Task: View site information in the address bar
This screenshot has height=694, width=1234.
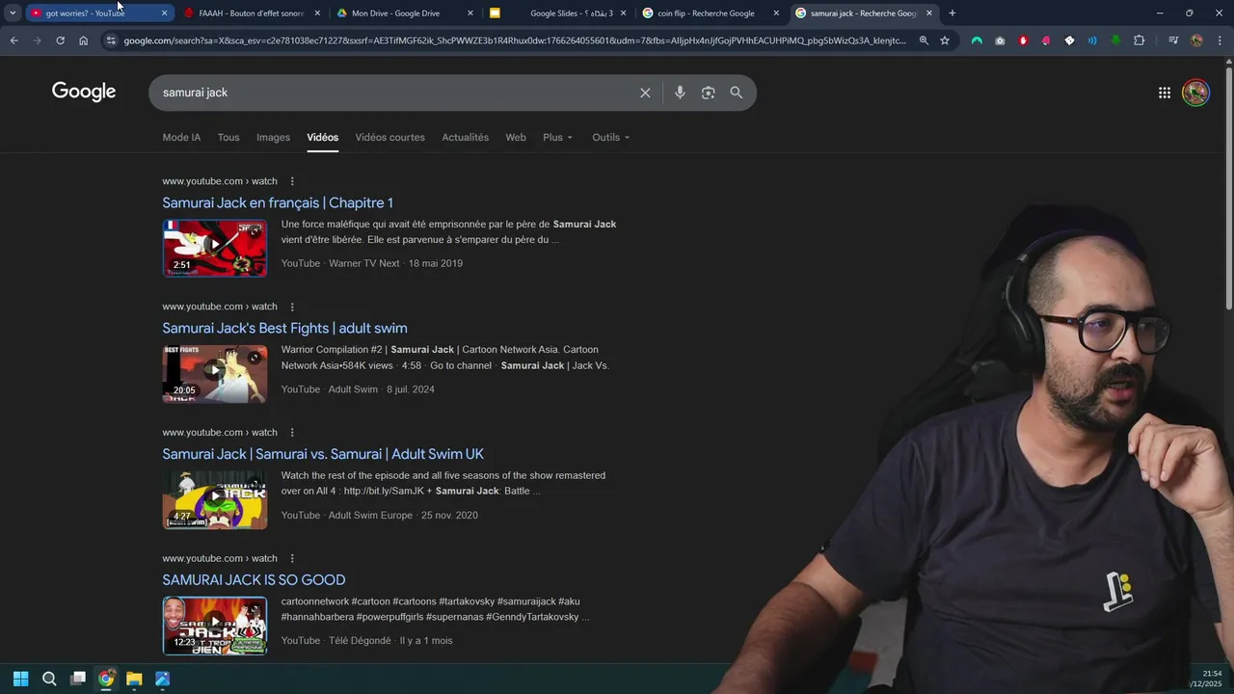Action: [x=111, y=40]
